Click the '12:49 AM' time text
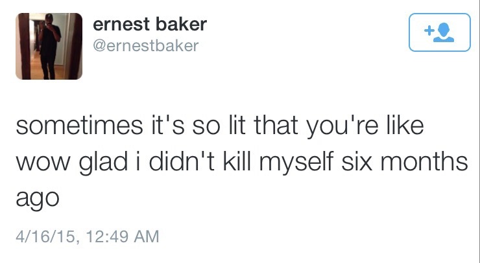 tap(123, 236)
